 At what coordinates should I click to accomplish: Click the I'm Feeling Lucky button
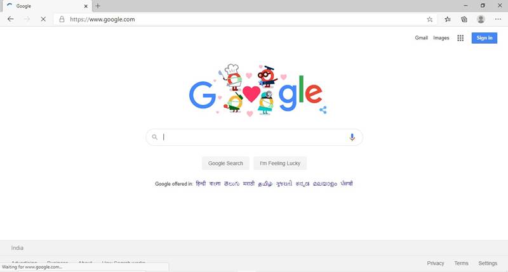(x=280, y=164)
